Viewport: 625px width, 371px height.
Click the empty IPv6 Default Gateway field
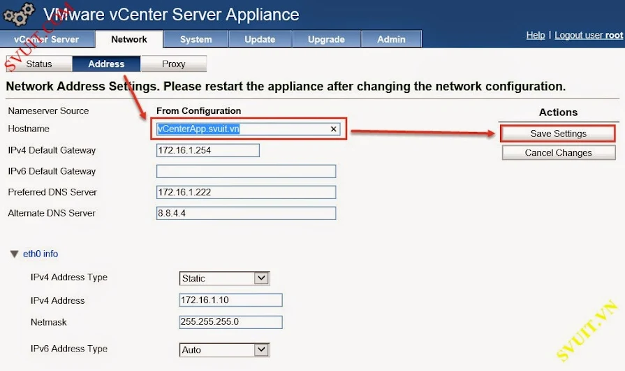[246, 171]
